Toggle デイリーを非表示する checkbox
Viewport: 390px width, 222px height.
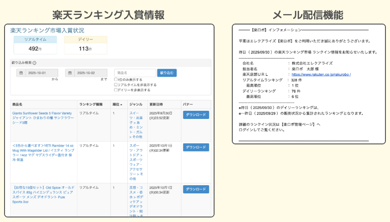115,90
